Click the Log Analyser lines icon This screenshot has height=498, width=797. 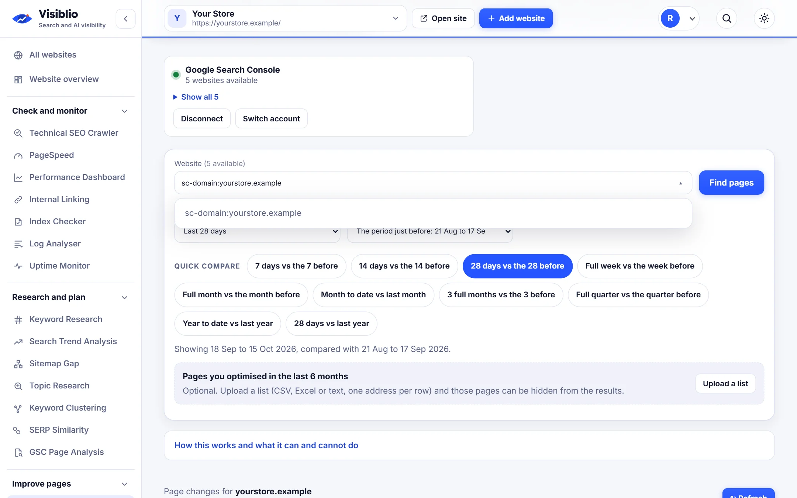(x=18, y=244)
